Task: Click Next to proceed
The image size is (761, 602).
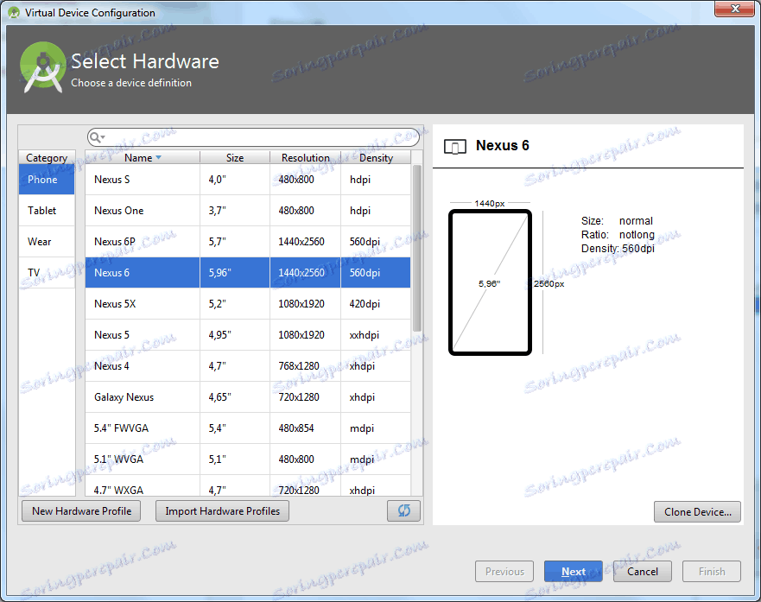Action: click(573, 571)
